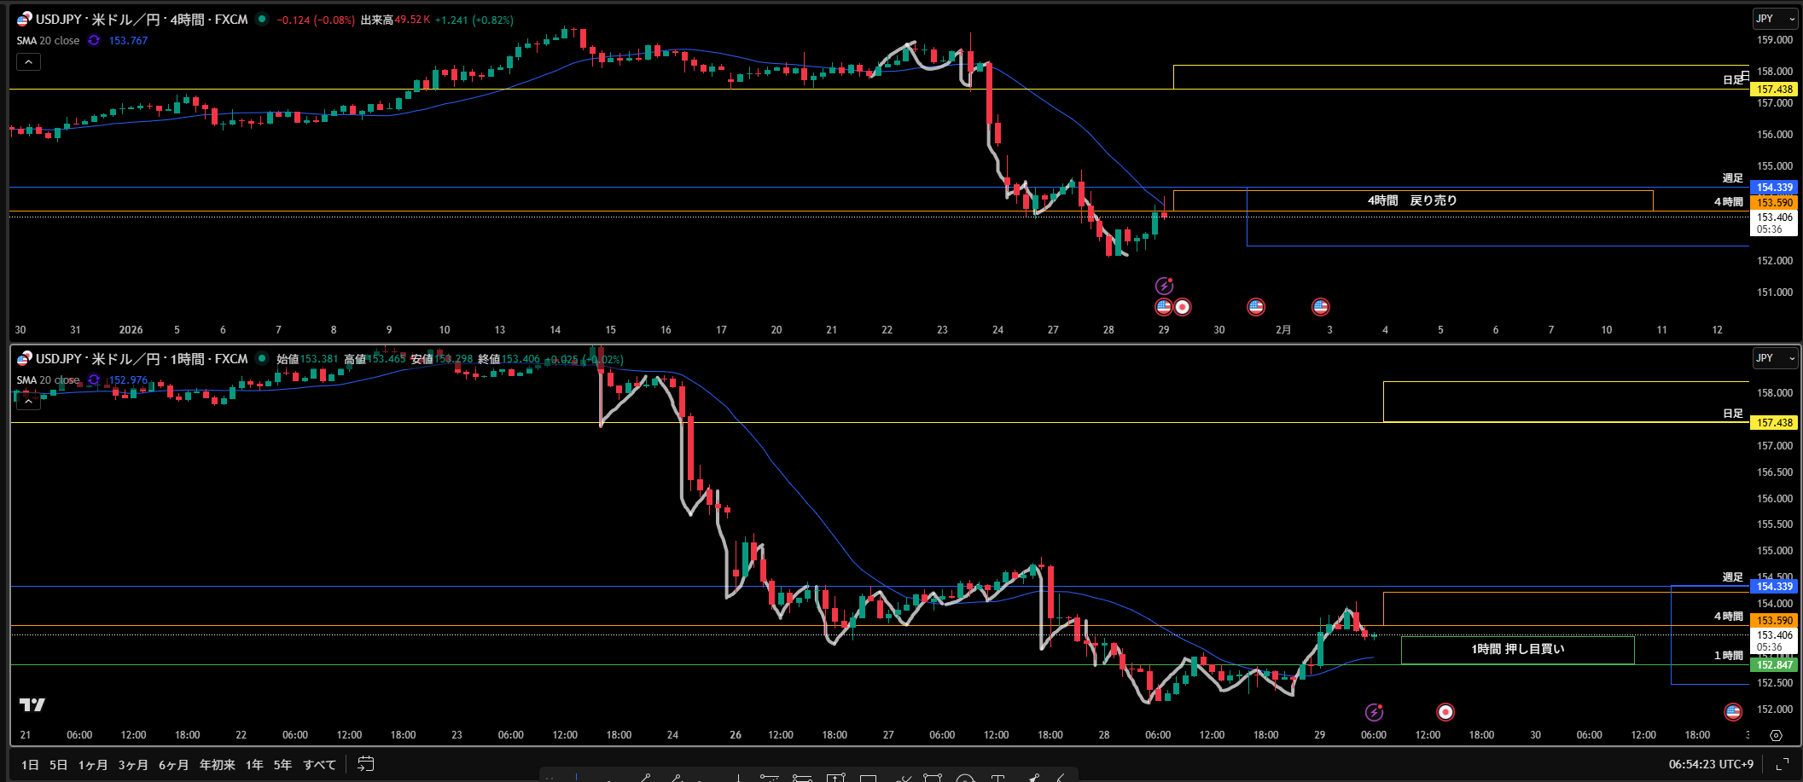Click the fullscreen icon at bottom right
1803x782 pixels.
1782,764
